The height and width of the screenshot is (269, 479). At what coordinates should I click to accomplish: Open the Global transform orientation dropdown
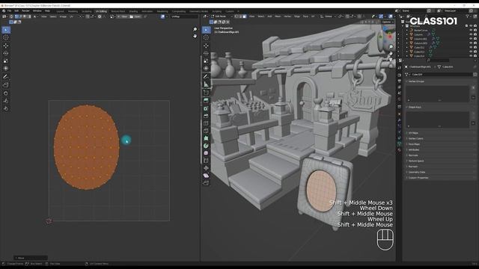(329, 16)
